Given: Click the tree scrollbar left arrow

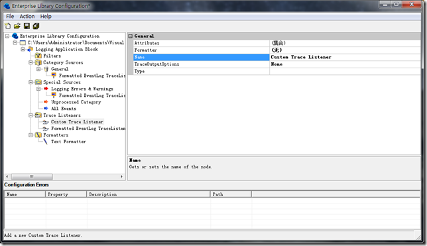Looking at the screenshot, I should tap(7, 176).
